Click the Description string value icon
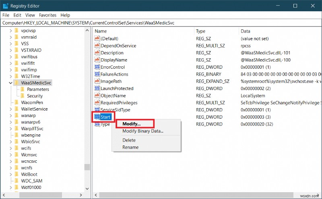322x199 pixels. 97,53
